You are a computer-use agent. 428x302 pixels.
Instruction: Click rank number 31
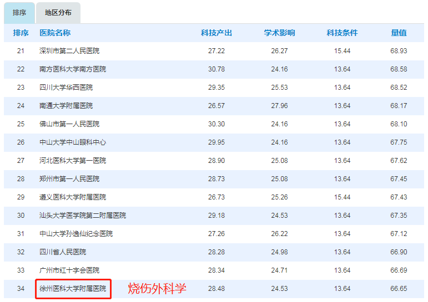click(21, 234)
